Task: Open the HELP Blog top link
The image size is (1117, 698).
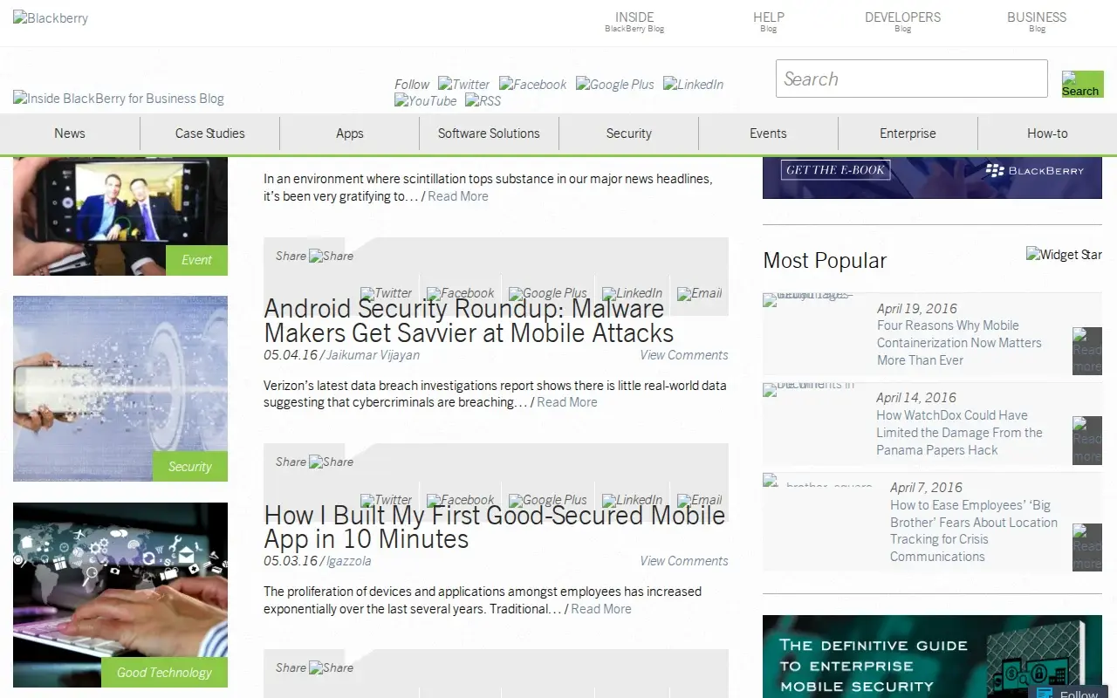Action: 768,22
